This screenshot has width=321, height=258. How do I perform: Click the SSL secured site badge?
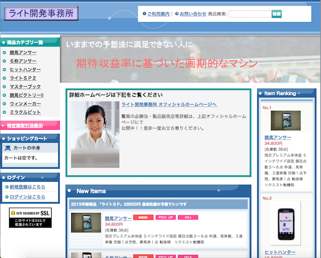(x=30, y=217)
